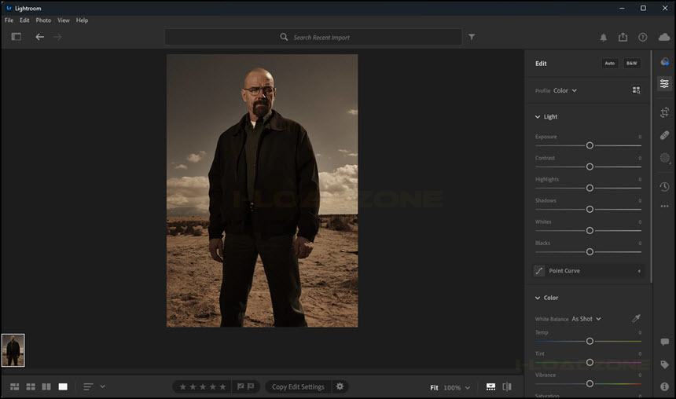Flag the photo as rejected
This screenshot has height=399, width=676.
pyautogui.click(x=251, y=386)
